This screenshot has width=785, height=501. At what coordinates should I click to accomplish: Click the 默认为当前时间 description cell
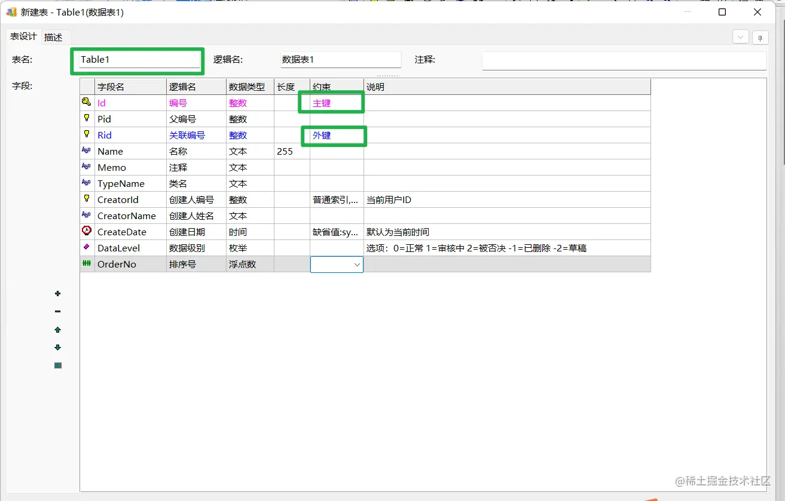pos(508,232)
